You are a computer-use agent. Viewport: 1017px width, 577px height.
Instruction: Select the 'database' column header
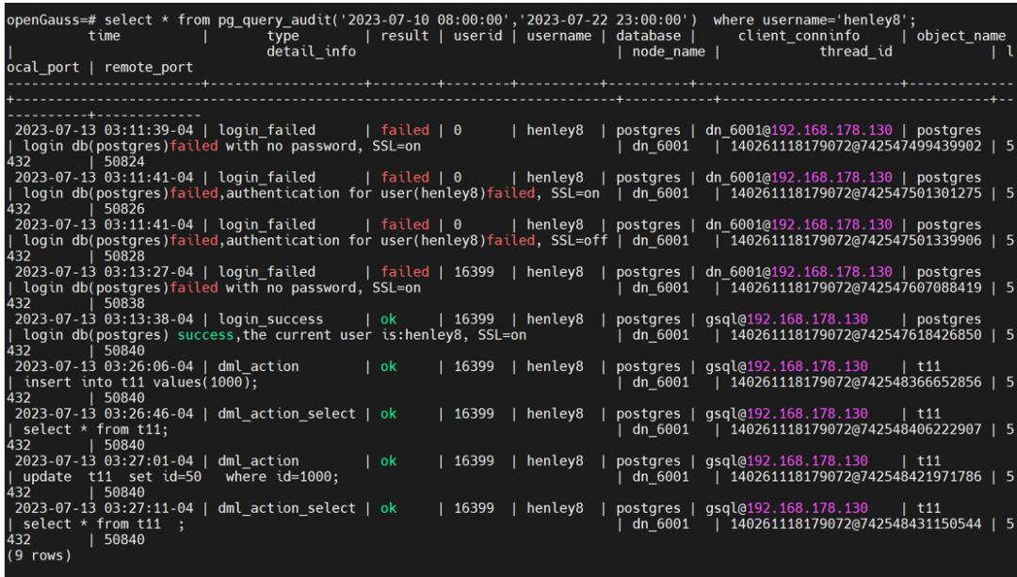click(648, 36)
